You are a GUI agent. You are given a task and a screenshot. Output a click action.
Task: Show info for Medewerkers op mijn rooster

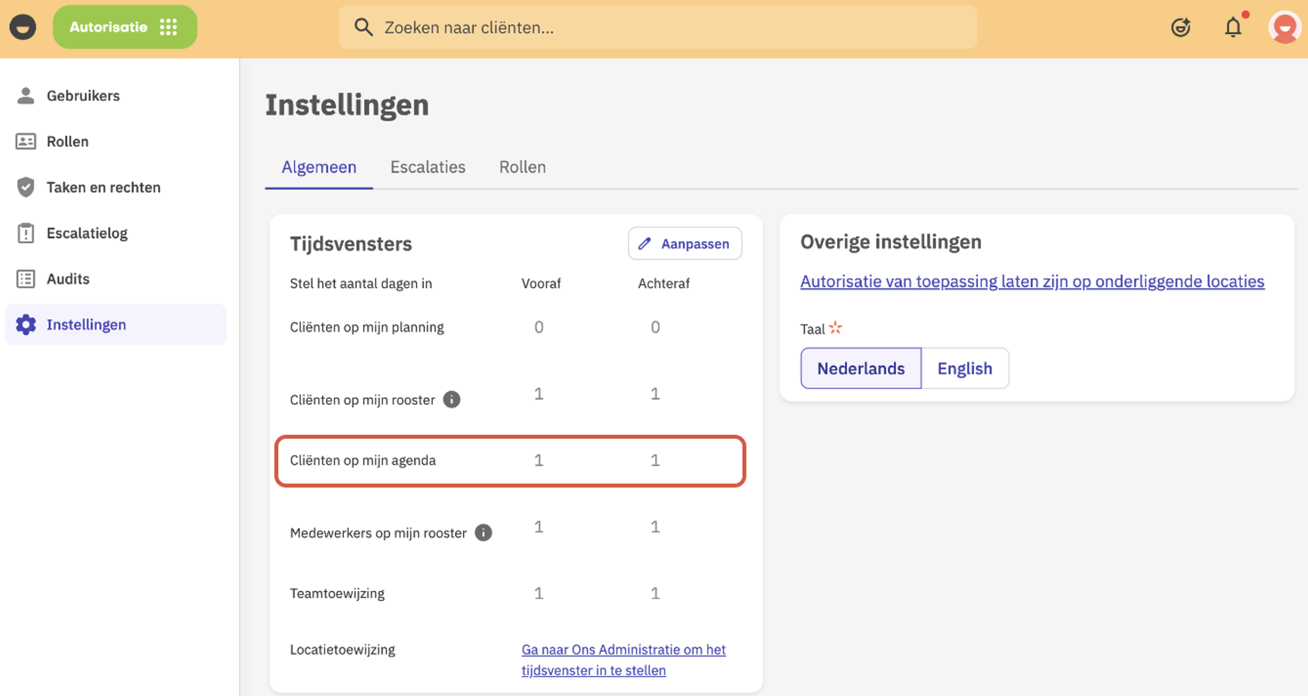click(x=483, y=533)
